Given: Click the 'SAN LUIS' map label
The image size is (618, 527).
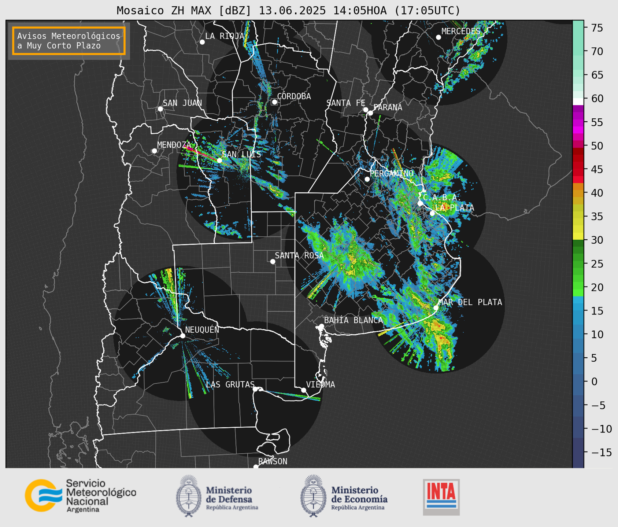Looking at the screenshot, I should click(x=242, y=154).
